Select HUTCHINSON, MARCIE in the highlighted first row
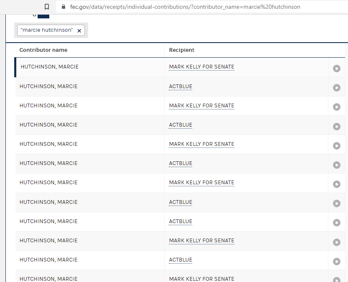This screenshot has height=282, width=348. coord(49,67)
